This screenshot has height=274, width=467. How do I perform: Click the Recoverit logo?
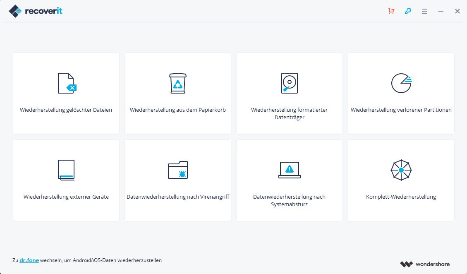pyautogui.click(x=36, y=11)
